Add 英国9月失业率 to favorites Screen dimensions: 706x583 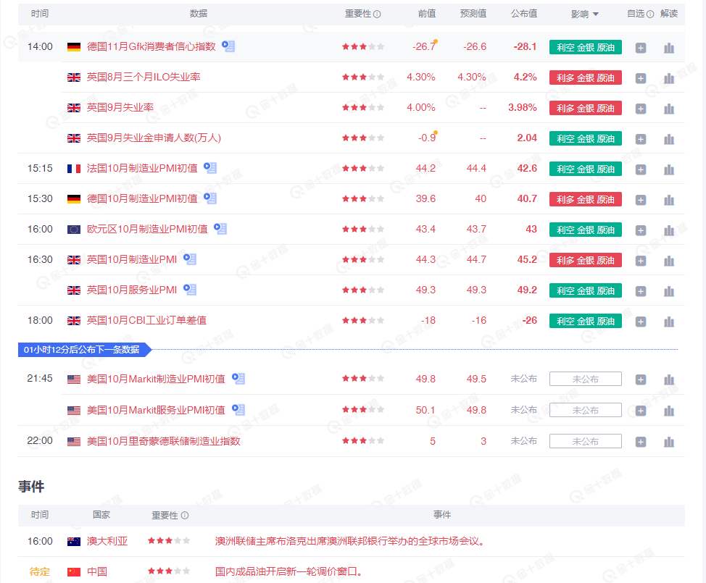(x=641, y=107)
